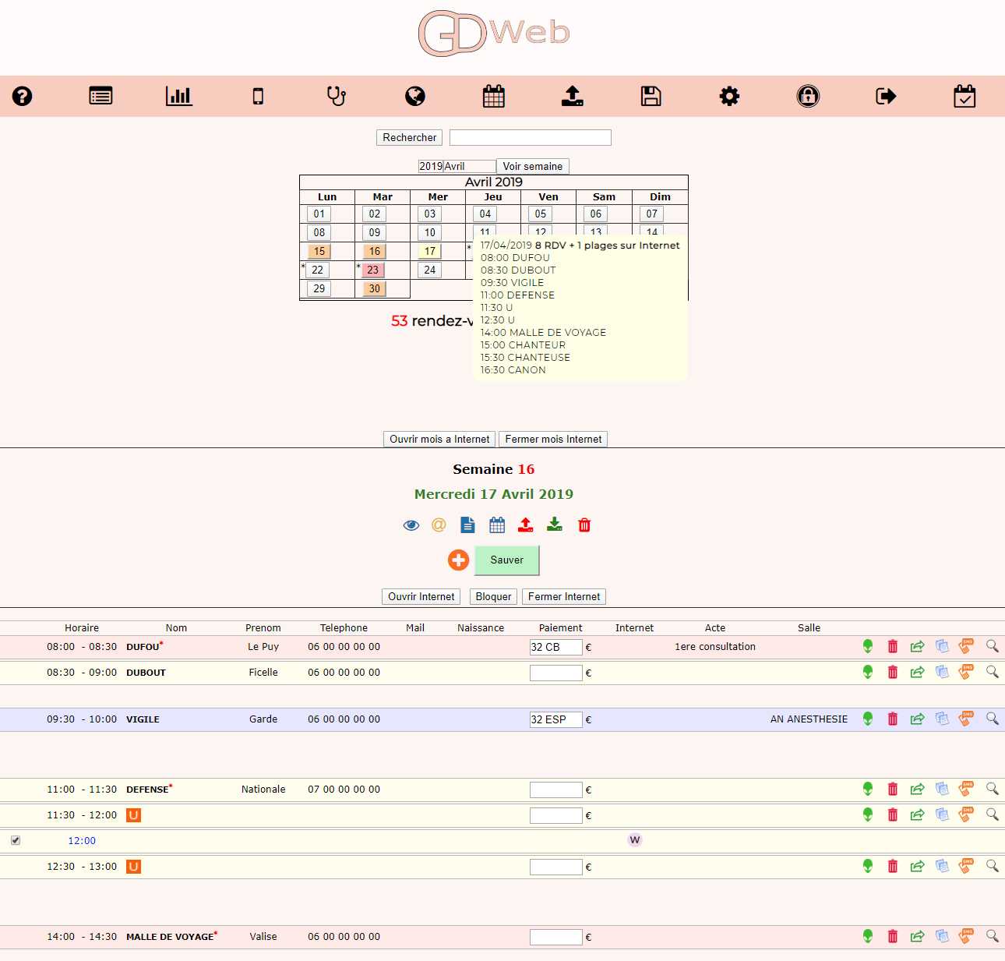Click the green download icon
The image size is (1005, 961).
coord(555,524)
